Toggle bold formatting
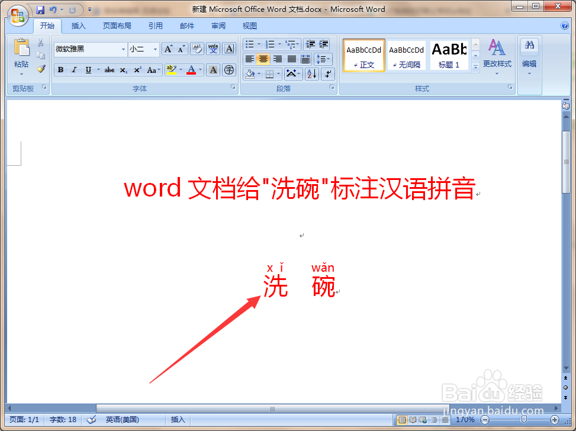Image resolution: width=576 pixels, height=431 pixels. tap(60, 70)
